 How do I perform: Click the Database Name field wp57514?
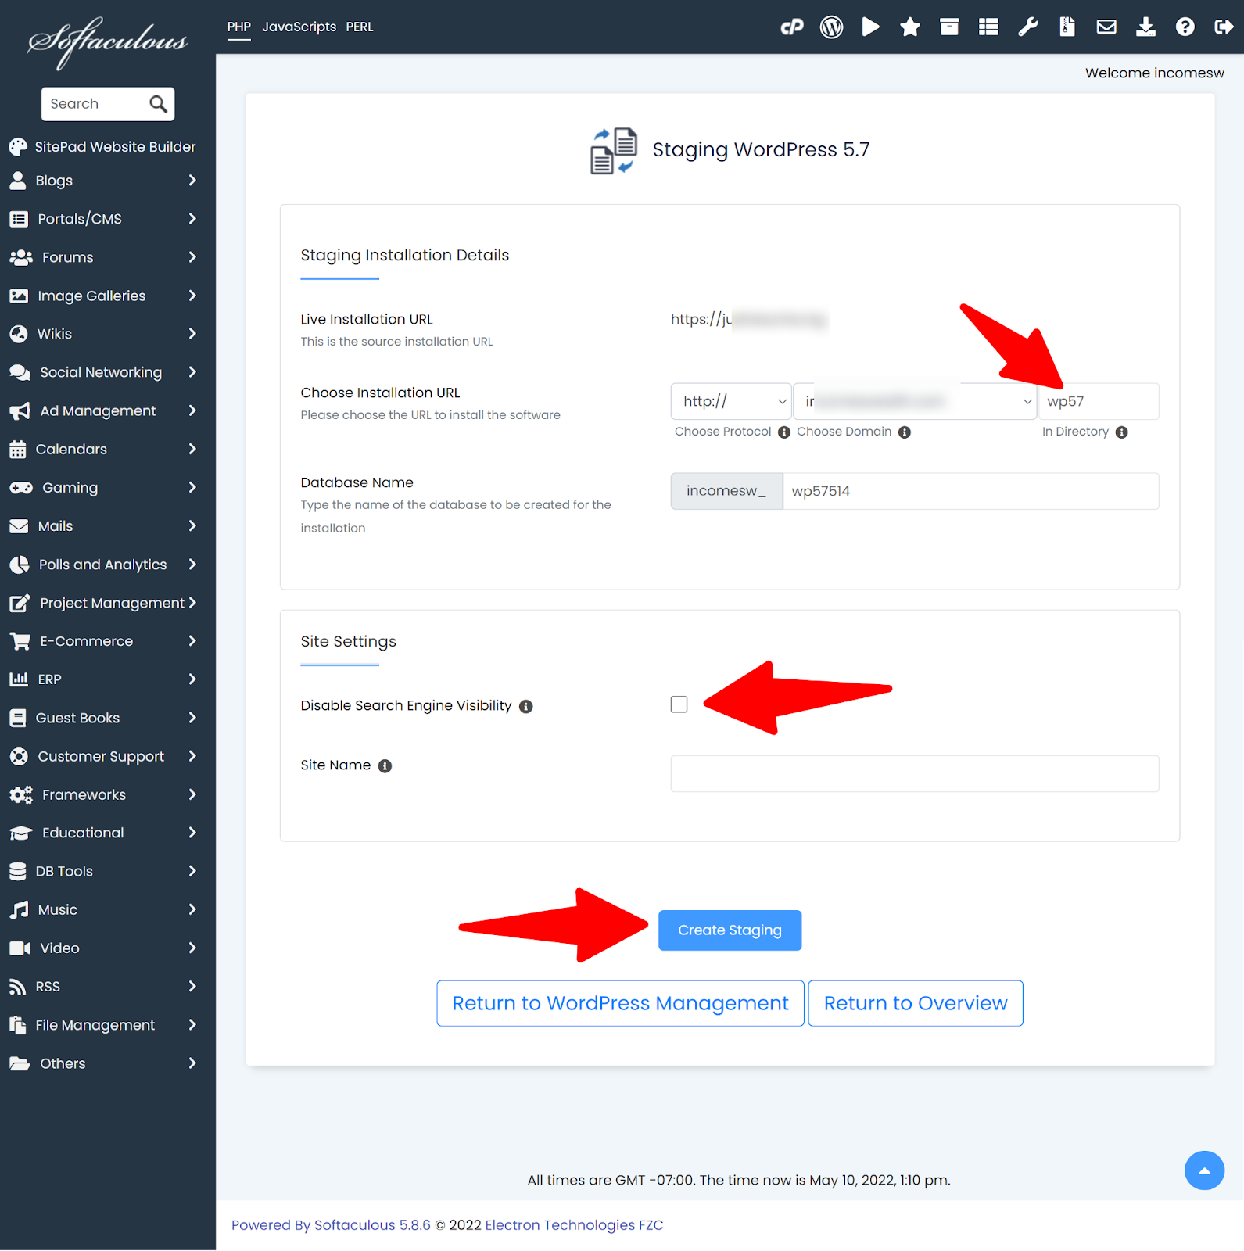[x=970, y=491]
